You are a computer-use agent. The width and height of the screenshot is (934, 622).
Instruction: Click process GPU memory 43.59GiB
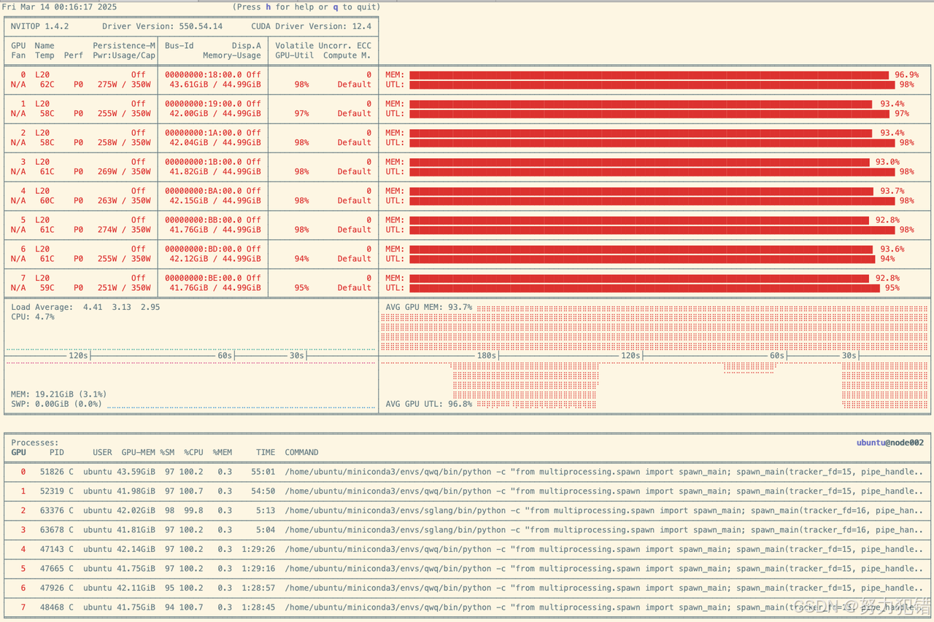point(136,472)
